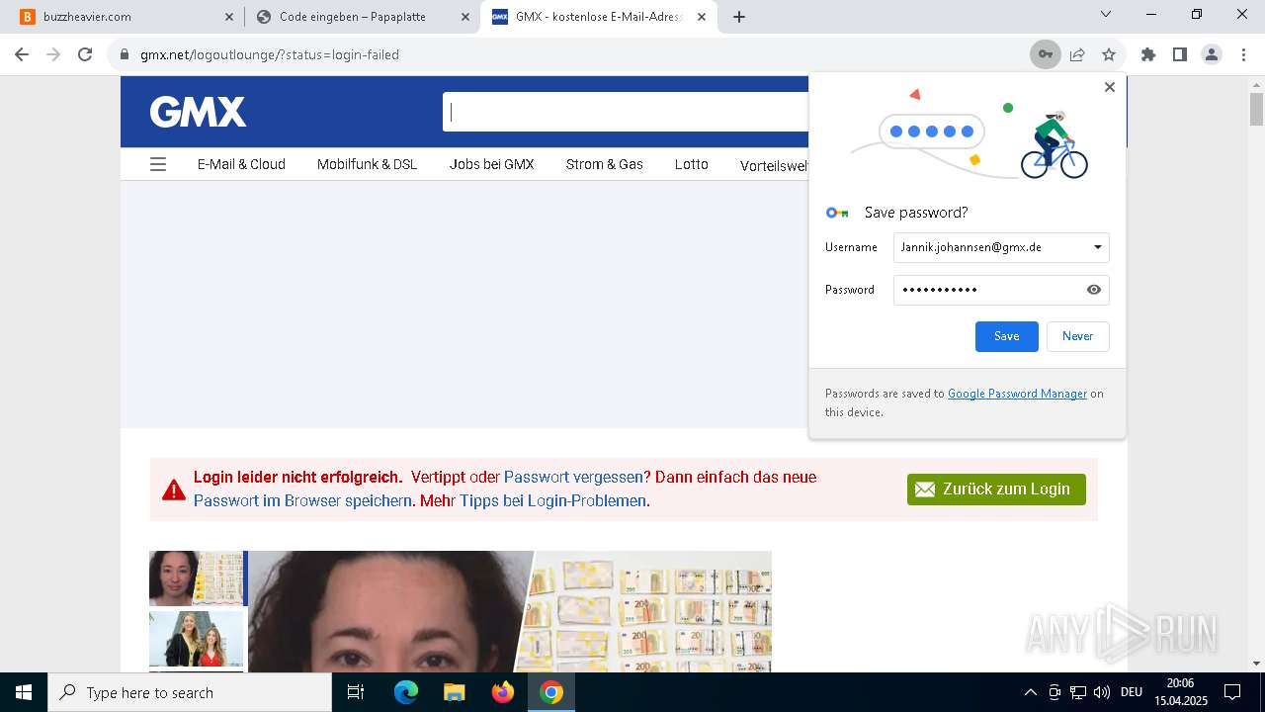Screen dimensions: 1265x712
Task: Click the DEU language indicator
Action: (x=1132, y=692)
